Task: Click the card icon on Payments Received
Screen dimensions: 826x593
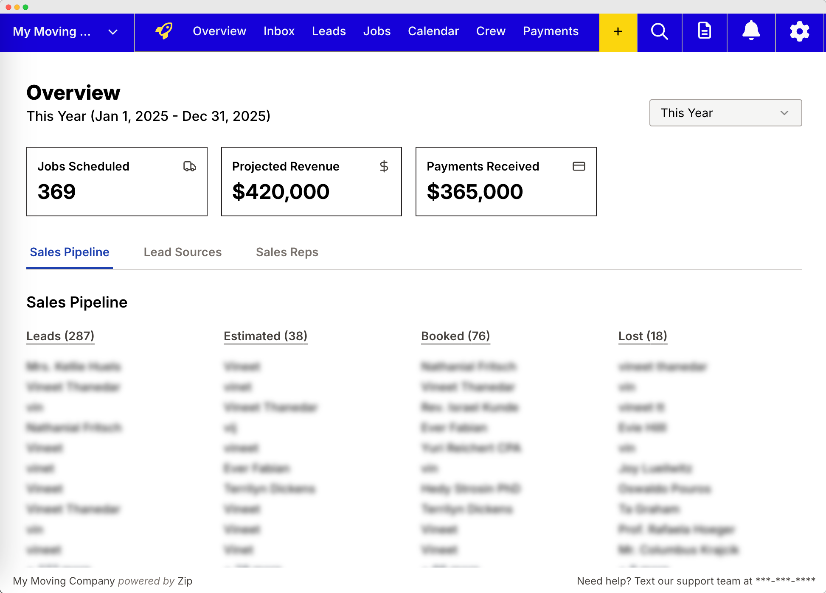Action: 579,166
